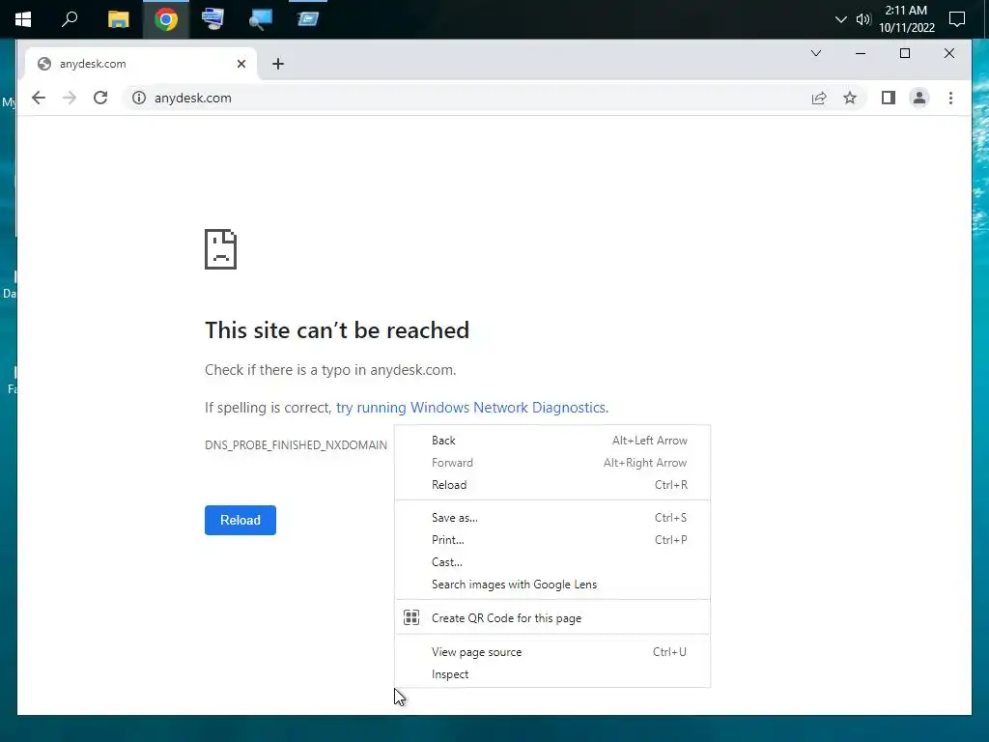
Task: Select Cast... menu entry
Action: (x=551, y=561)
